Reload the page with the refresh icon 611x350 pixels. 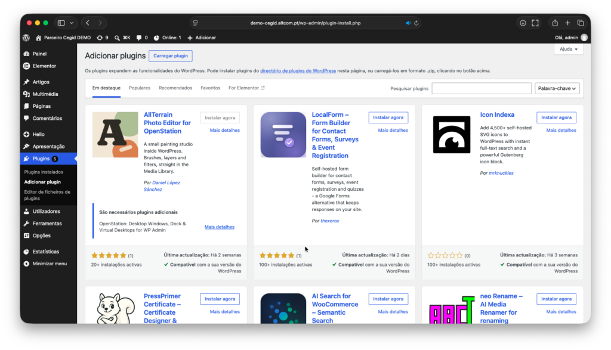click(x=416, y=23)
